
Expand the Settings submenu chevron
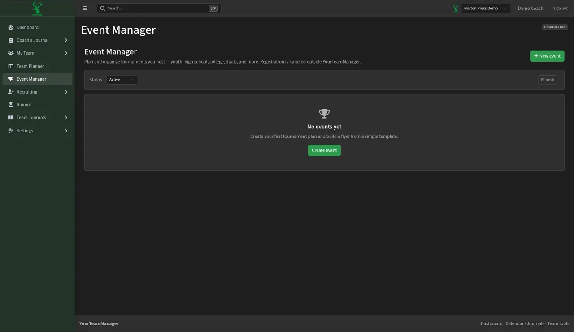[66, 131]
